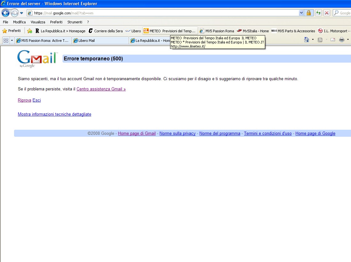Click the Google search box
Image resolution: width=351 pixels, height=262 pixels.
(x=345, y=13)
